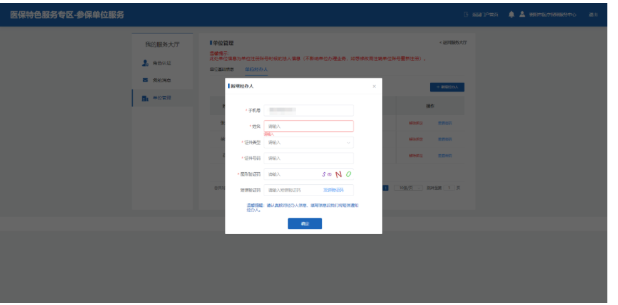Click 发送验证码 link
This screenshot has height=305, width=618.
pyautogui.click(x=334, y=190)
